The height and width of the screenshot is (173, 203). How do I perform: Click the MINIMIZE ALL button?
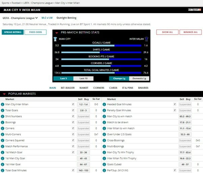pos(191,32)
